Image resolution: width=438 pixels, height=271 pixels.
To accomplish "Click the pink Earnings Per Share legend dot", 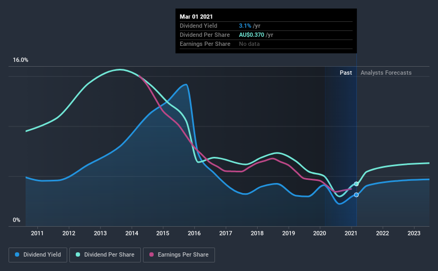I will pyautogui.click(x=152, y=254).
